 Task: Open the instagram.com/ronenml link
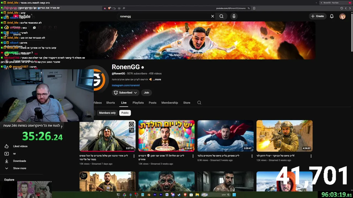click(x=125, y=85)
